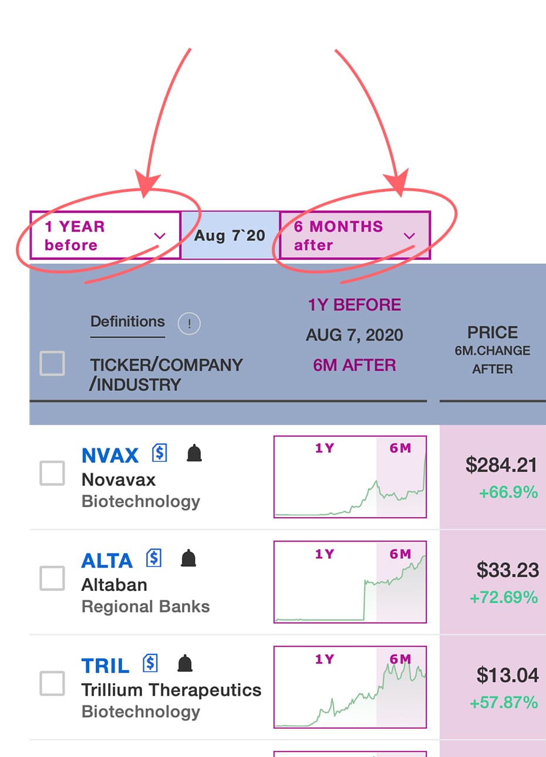Image resolution: width=546 pixels, height=757 pixels.
Task: Set alert bell for ALTA stock
Action: coord(188,558)
